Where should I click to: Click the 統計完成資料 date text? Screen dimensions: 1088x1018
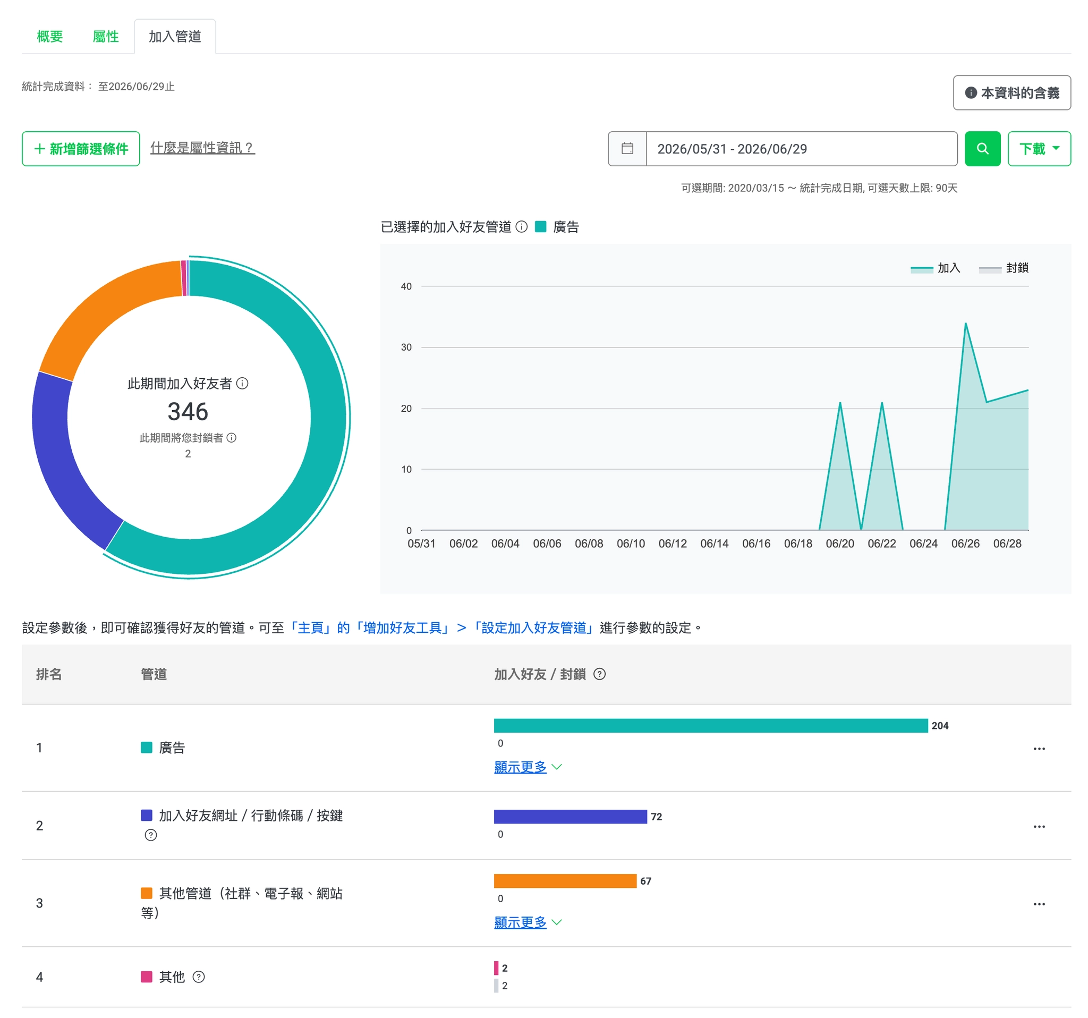click(98, 87)
